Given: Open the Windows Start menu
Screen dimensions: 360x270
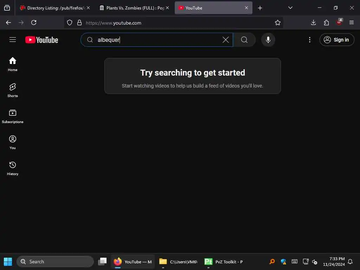Looking at the screenshot, I should coord(8,262).
